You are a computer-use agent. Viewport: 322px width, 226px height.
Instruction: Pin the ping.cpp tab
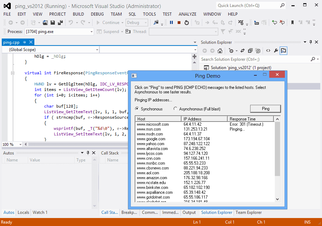[x=24, y=42]
